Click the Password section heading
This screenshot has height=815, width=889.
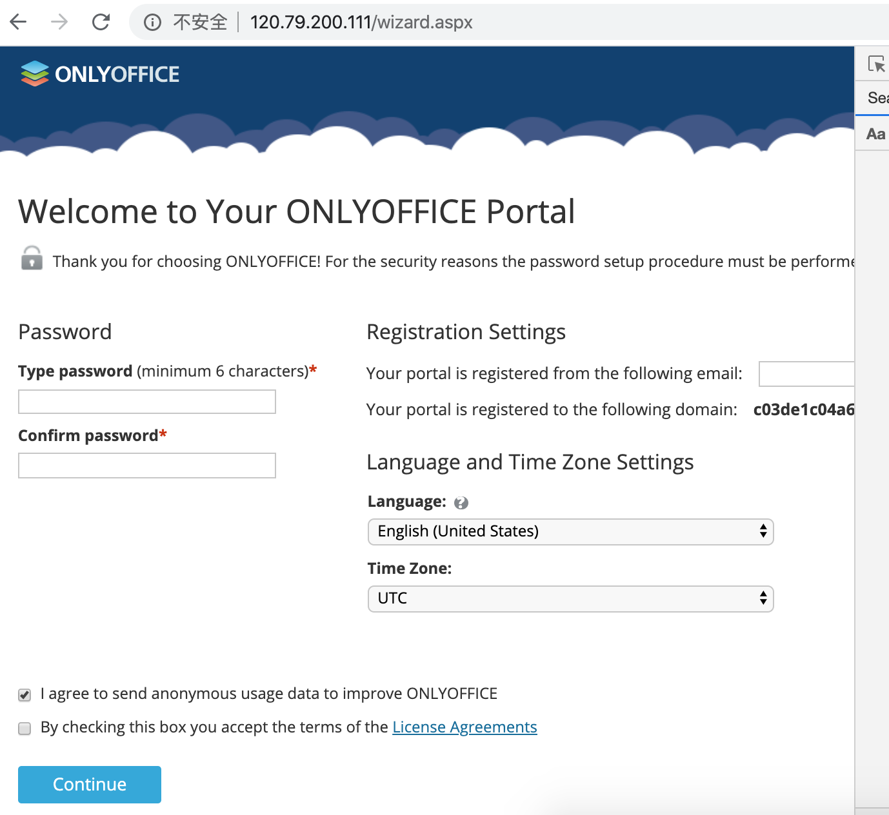click(65, 332)
